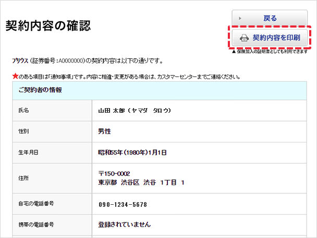The image size is (317, 238).
Task: Select the 男性 gender value
Action: (105, 131)
